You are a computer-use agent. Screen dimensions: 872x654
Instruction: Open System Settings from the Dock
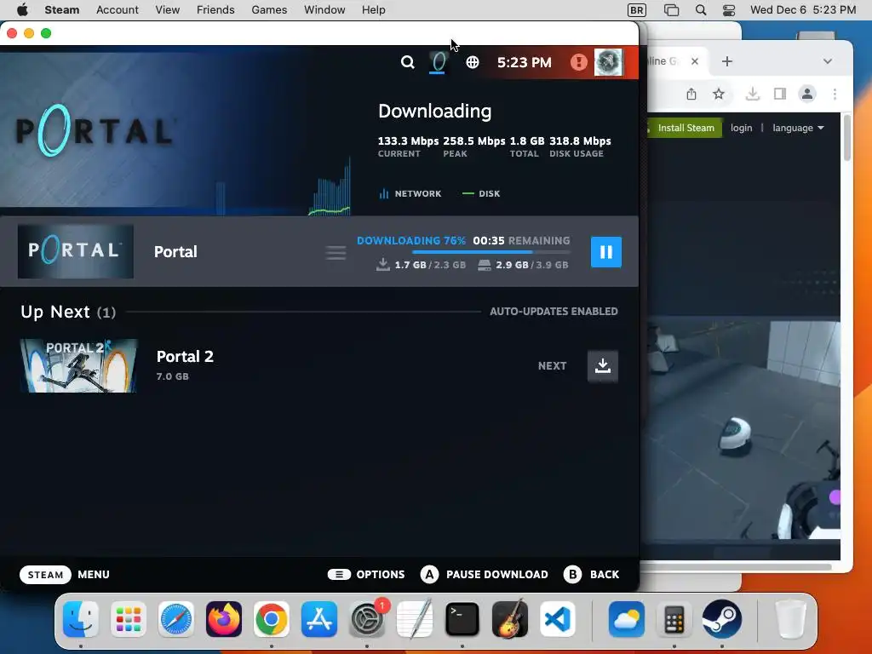[x=367, y=619]
